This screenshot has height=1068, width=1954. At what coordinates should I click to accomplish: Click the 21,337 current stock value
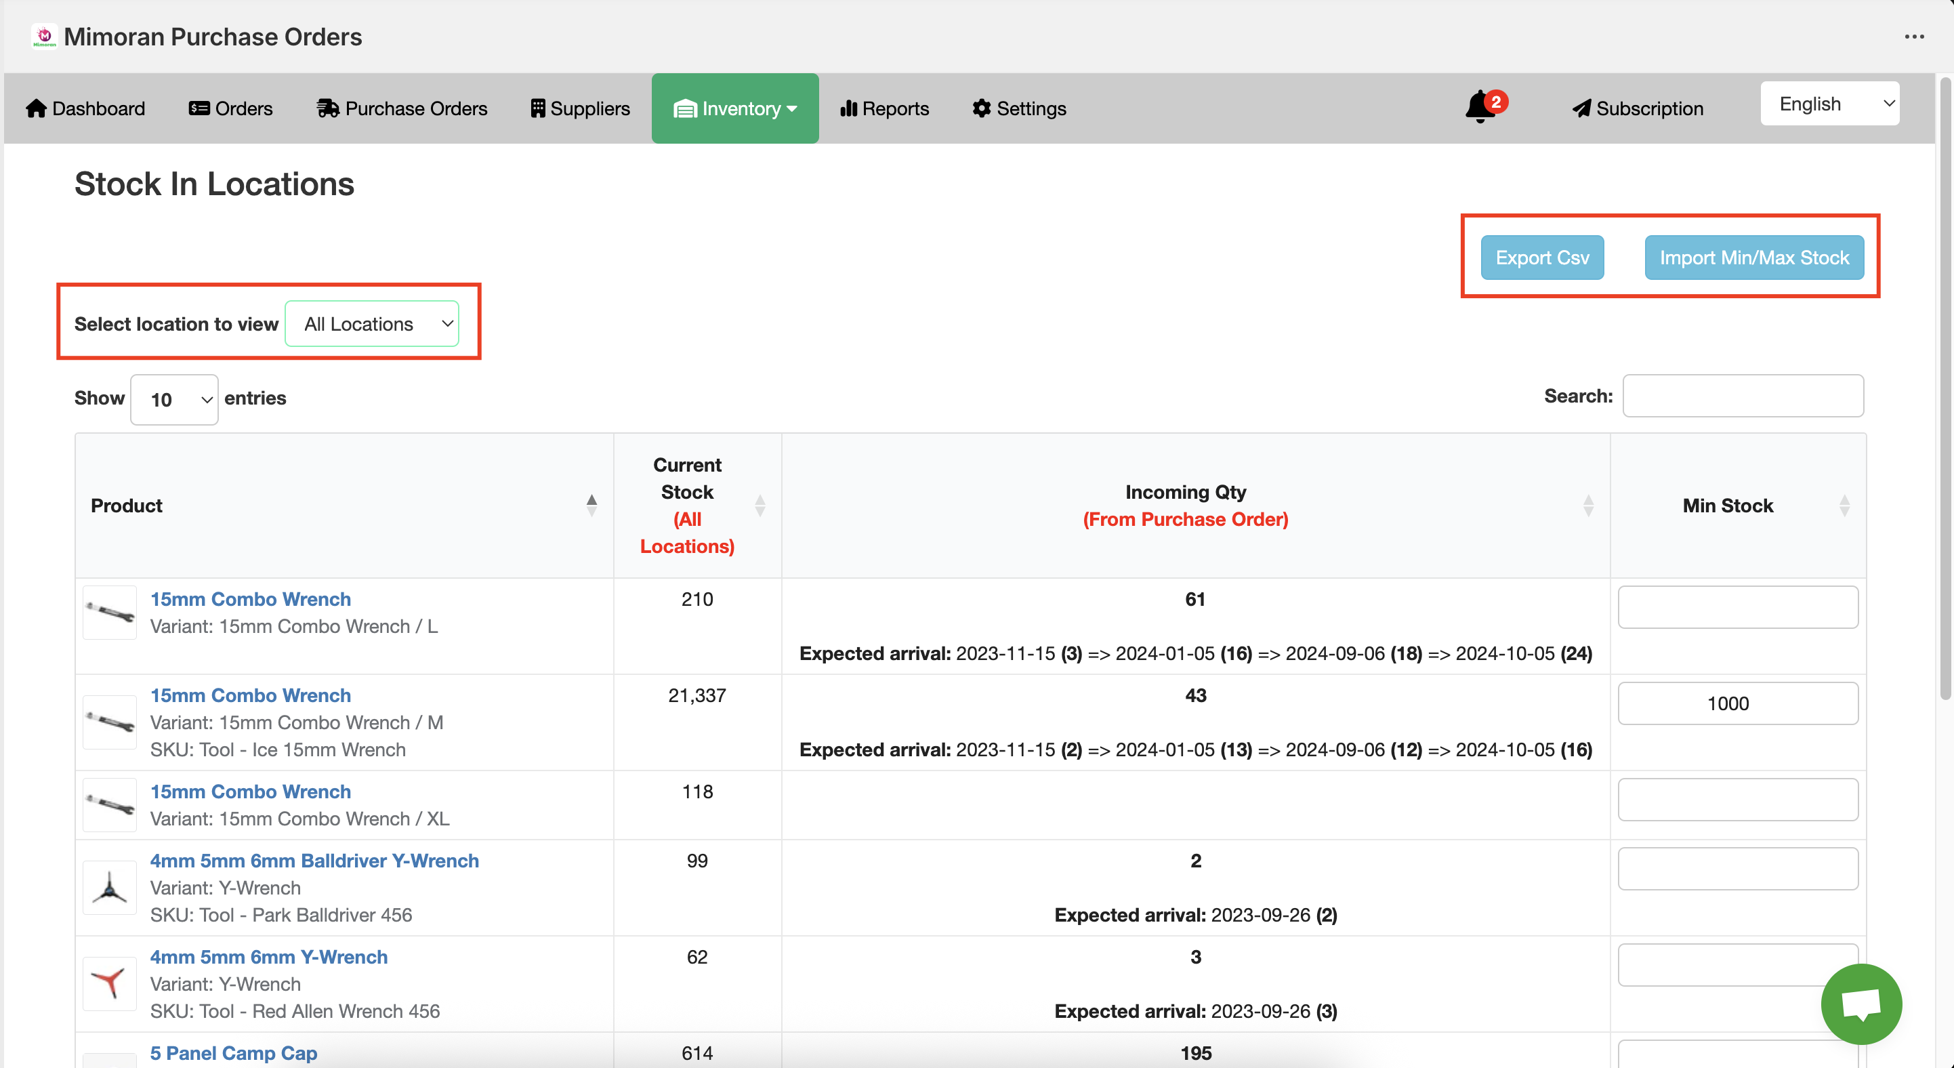697,695
